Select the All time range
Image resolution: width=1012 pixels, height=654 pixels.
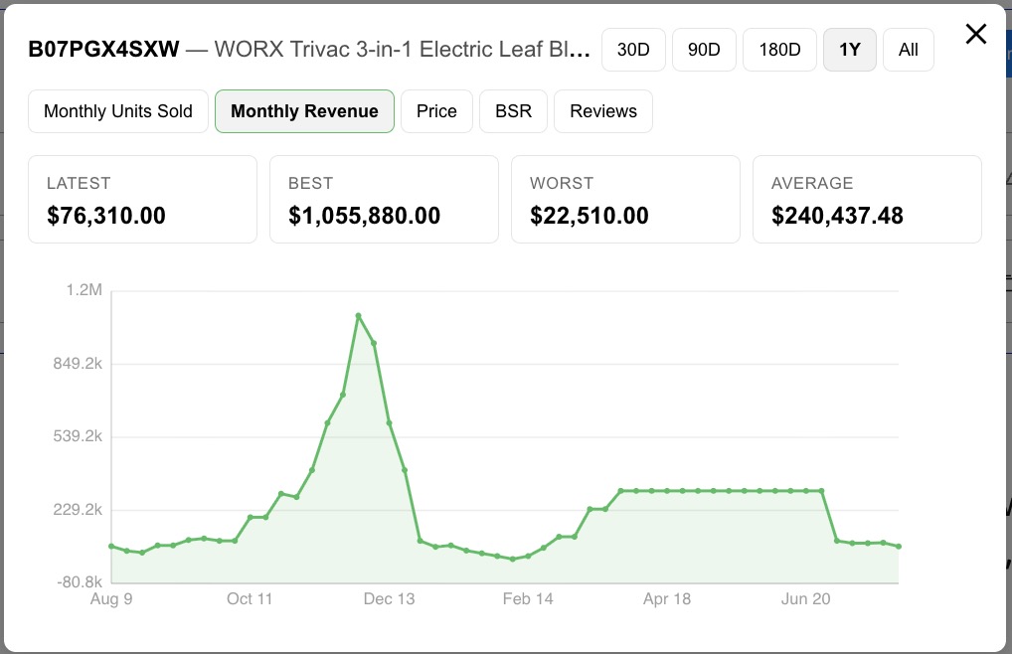908,50
